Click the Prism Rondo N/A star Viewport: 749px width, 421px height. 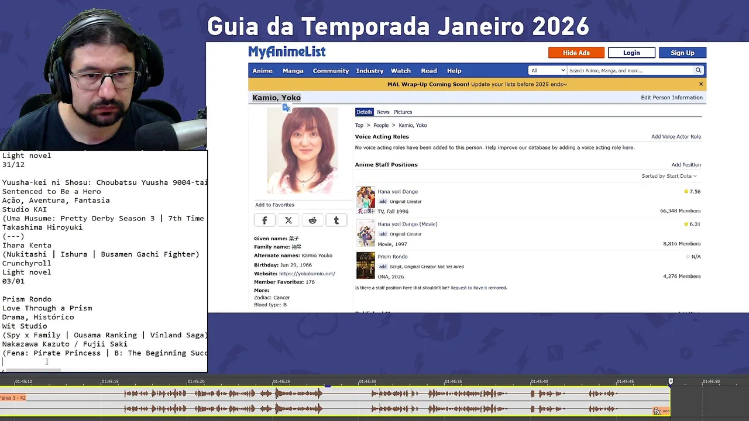[x=688, y=257]
